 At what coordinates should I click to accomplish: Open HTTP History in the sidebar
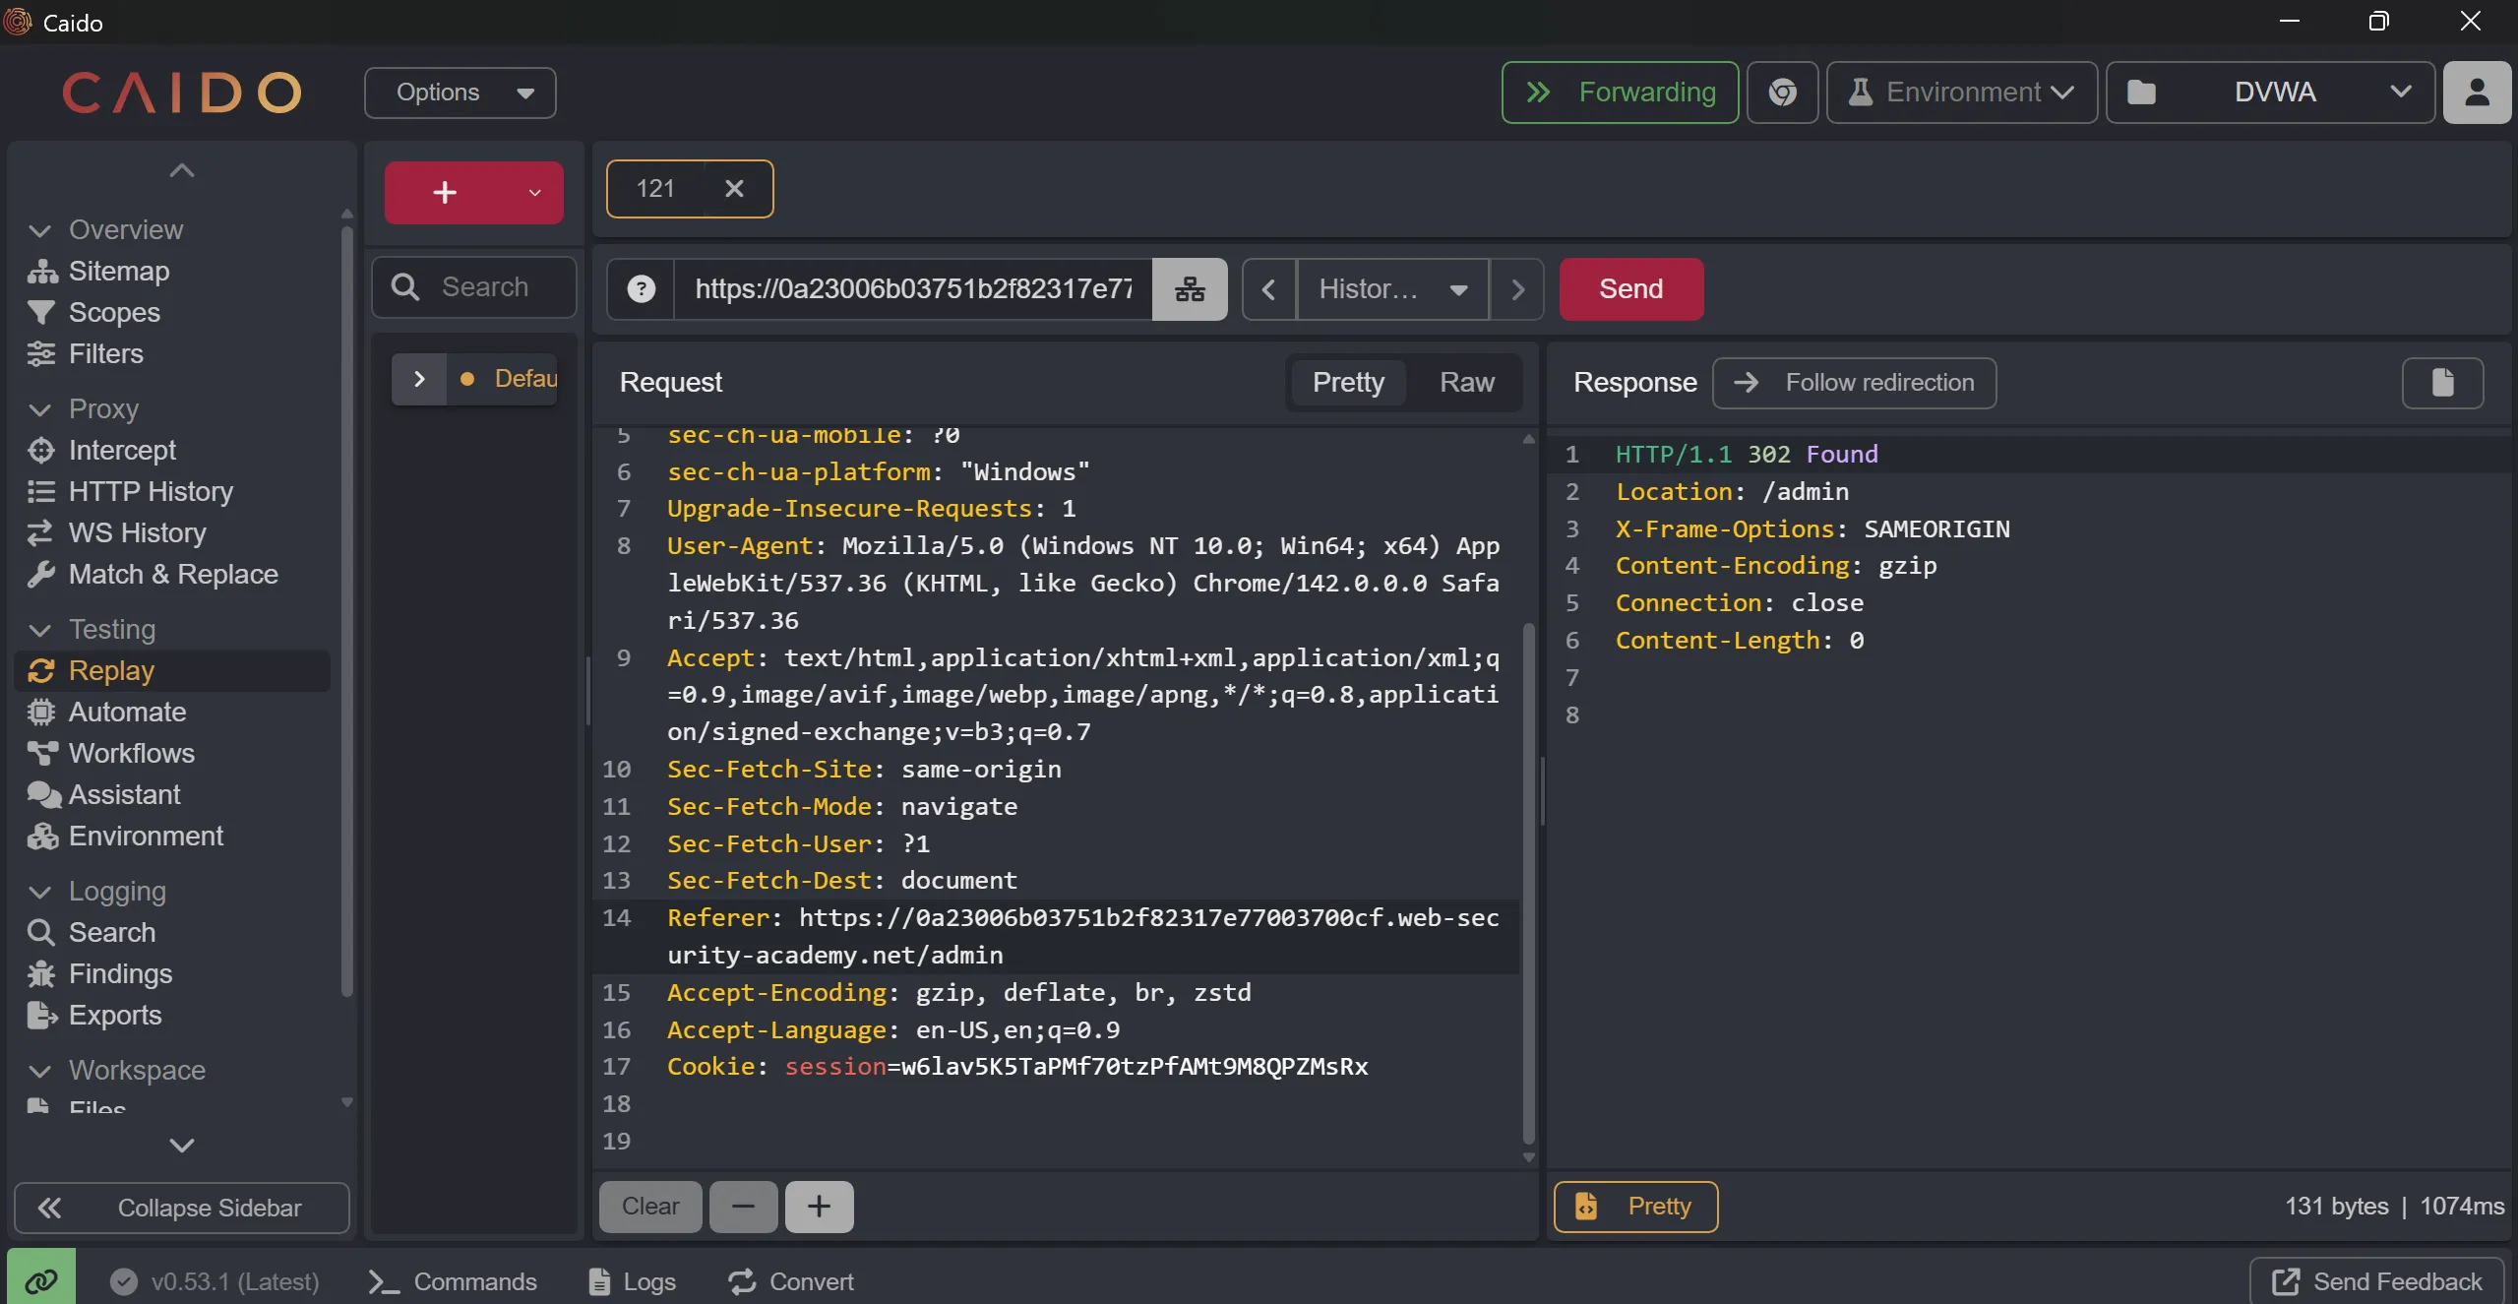(x=151, y=492)
